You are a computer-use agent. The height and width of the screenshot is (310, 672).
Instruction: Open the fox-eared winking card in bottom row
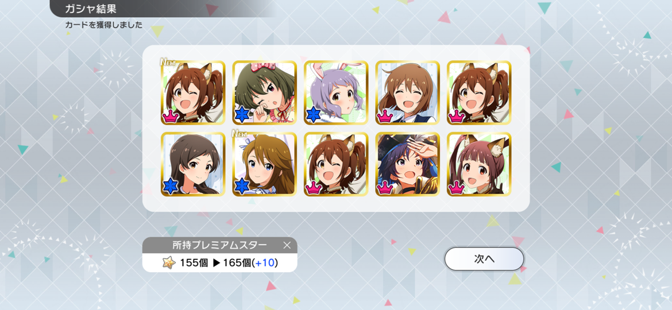(x=336, y=164)
